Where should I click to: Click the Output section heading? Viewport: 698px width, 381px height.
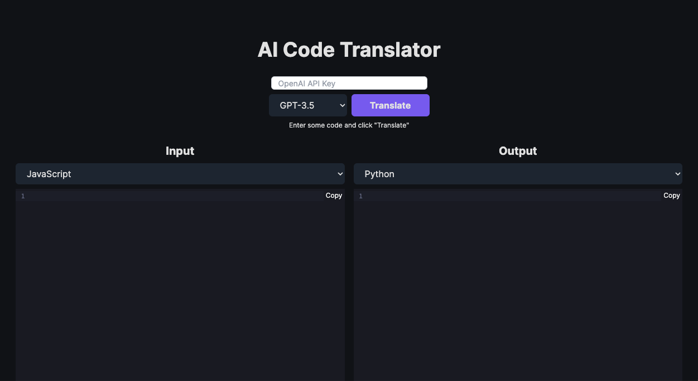(x=518, y=151)
